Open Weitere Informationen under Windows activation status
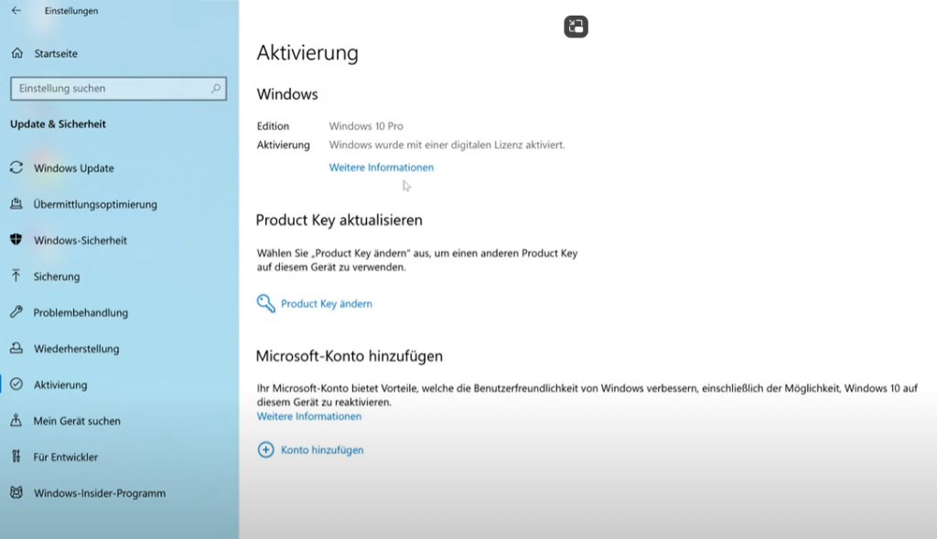 [381, 167]
